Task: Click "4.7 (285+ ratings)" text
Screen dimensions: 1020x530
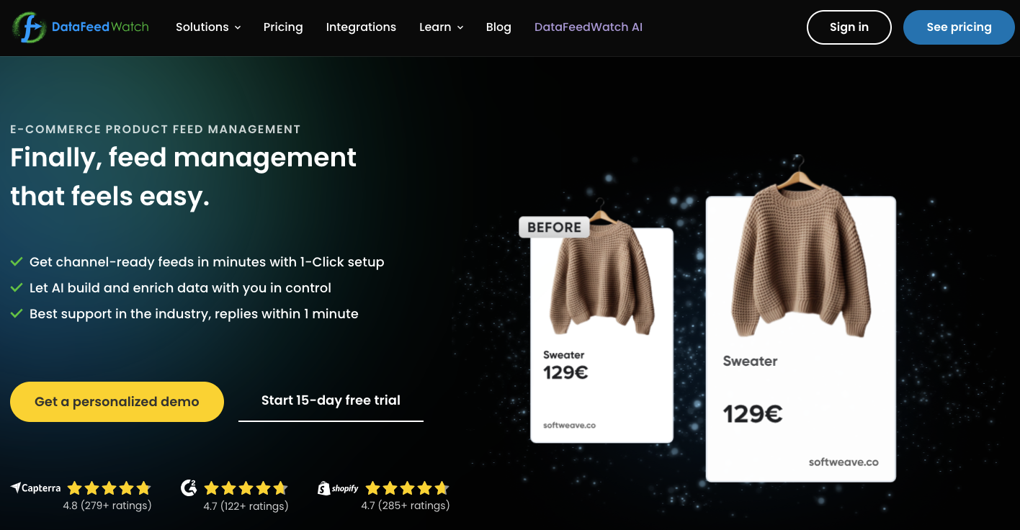Action: coord(406,506)
